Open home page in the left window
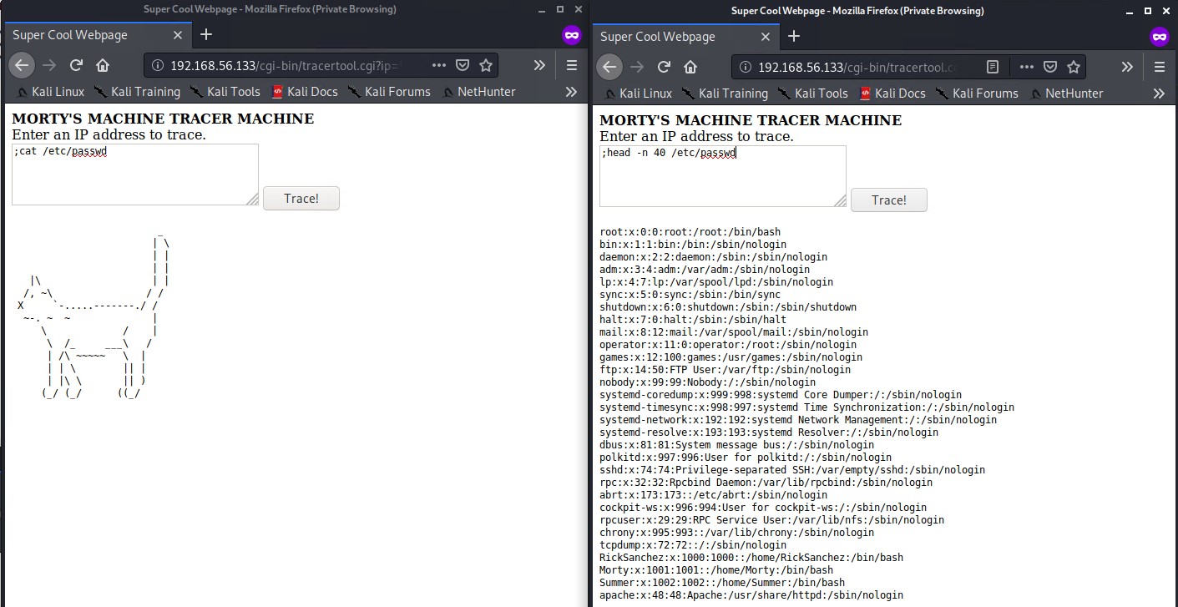The image size is (1178, 607). (x=103, y=65)
